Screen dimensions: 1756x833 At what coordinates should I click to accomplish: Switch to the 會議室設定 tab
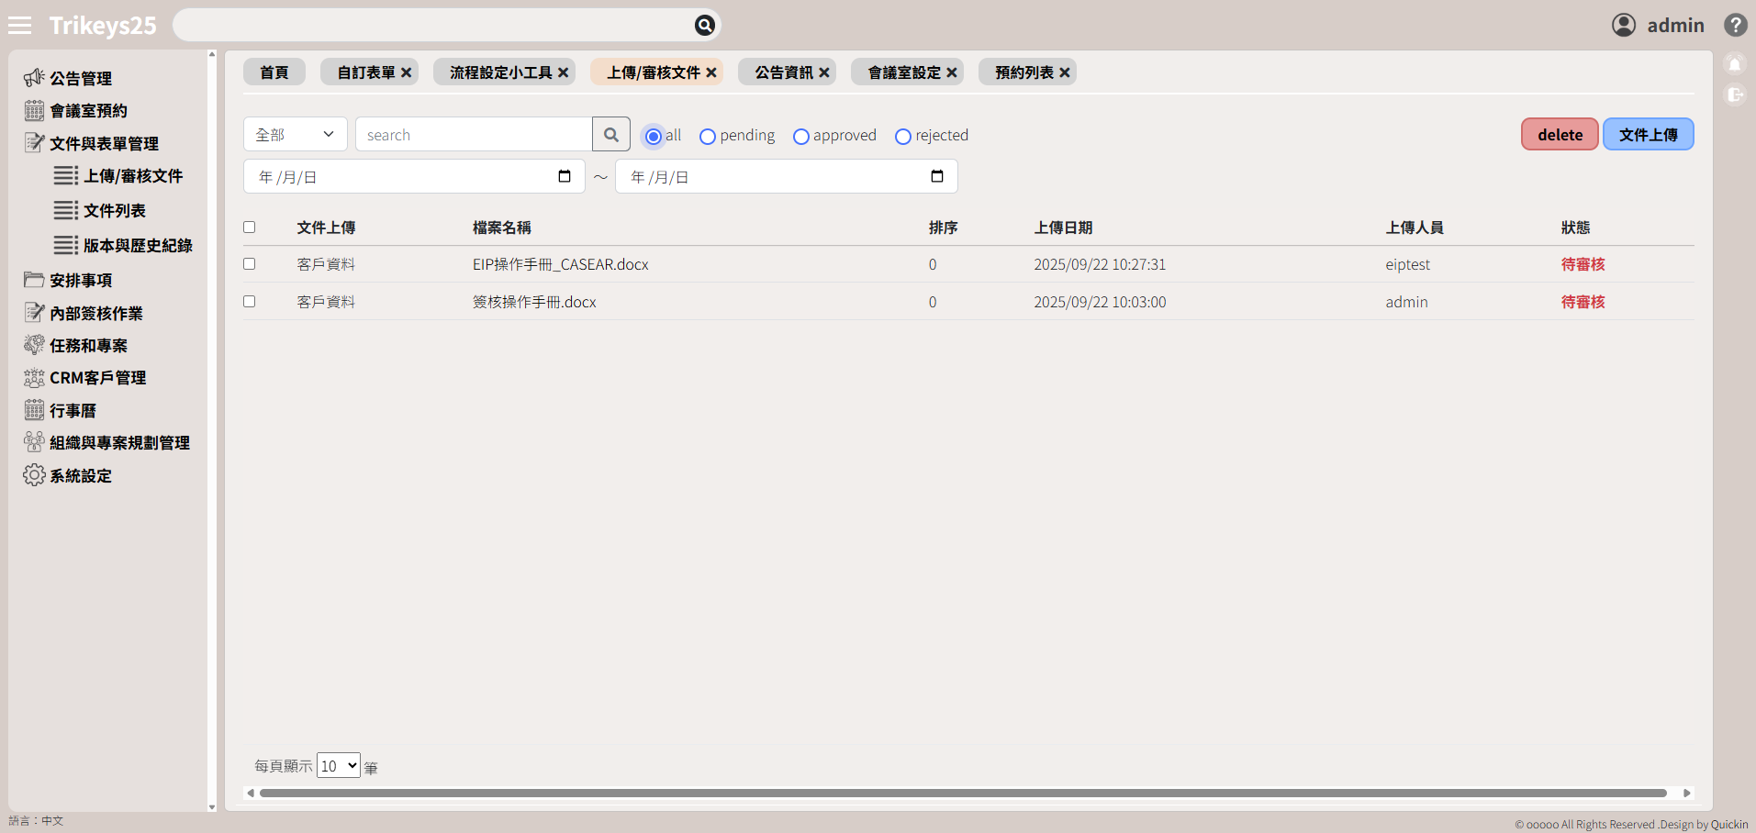[903, 72]
